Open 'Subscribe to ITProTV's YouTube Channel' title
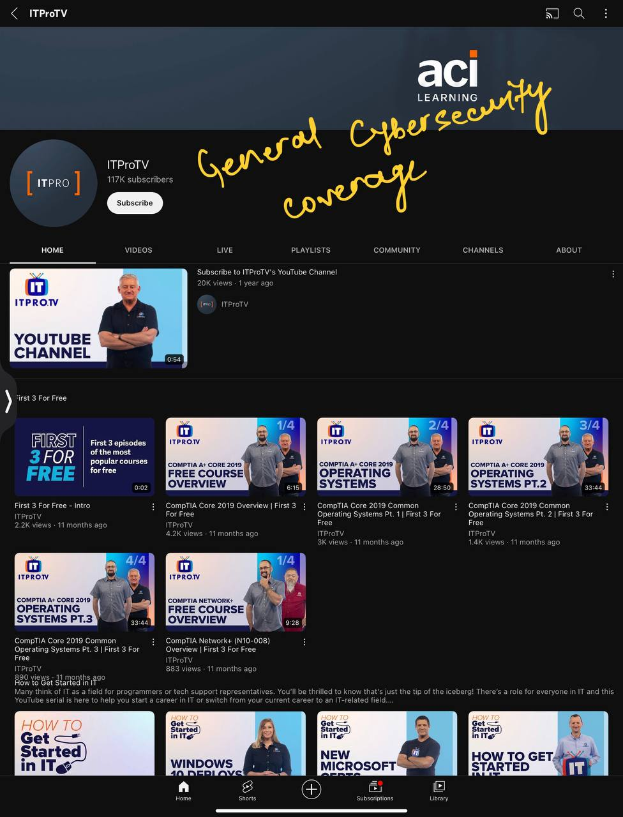Screen dimensions: 623x817 [267, 272]
